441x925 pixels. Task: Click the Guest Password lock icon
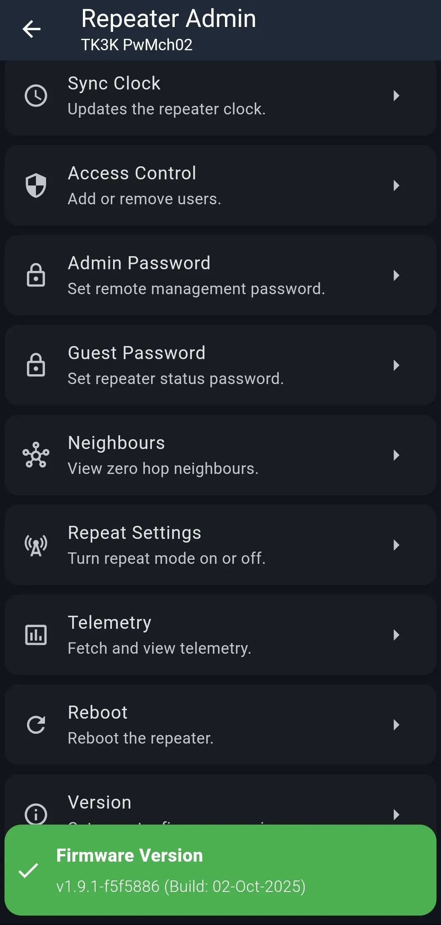(36, 365)
